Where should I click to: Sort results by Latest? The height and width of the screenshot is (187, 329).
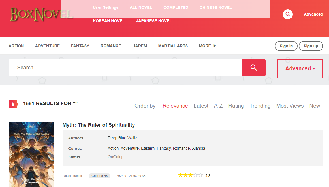(201, 106)
